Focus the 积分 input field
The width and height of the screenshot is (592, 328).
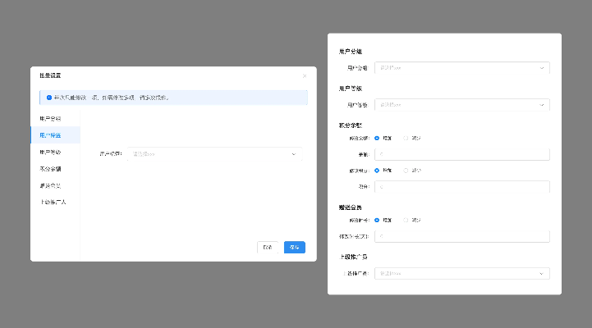[x=462, y=187]
